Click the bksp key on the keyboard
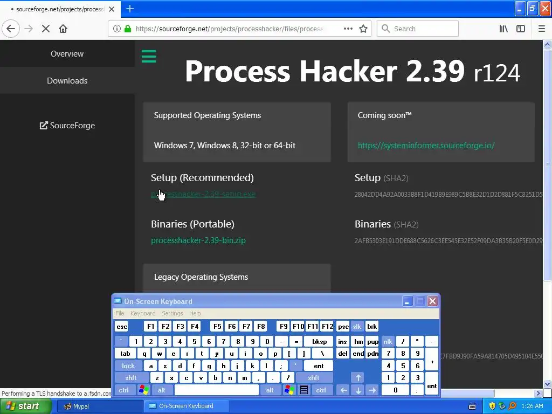Screen dimensions: 552x414 click(319, 341)
